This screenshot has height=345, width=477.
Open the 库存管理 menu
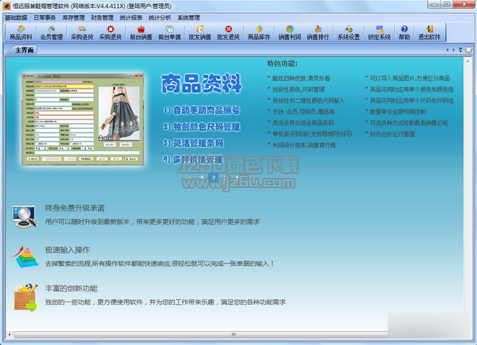tap(73, 17)
